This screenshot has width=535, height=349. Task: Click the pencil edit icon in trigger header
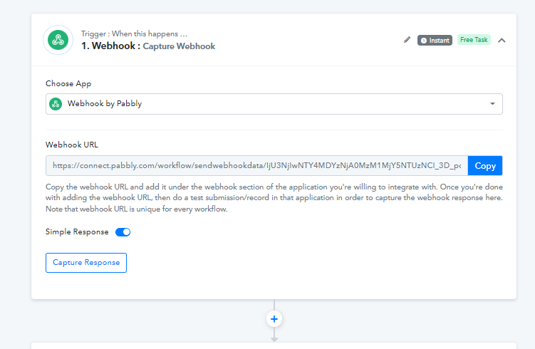(x=407, y=40)
